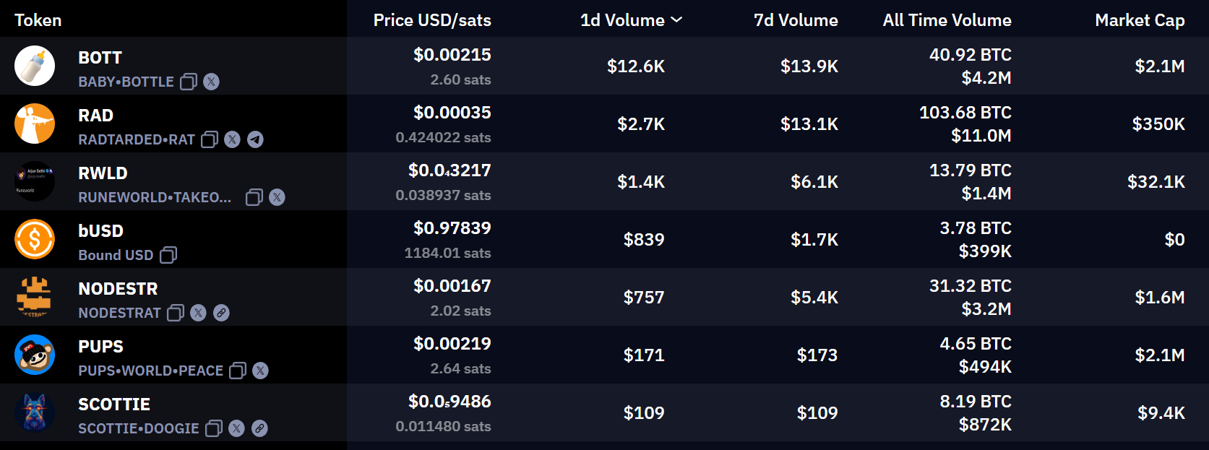Open the bUSD token row
This screenshot has height=450, width=1209.
(x=604, y=239)
